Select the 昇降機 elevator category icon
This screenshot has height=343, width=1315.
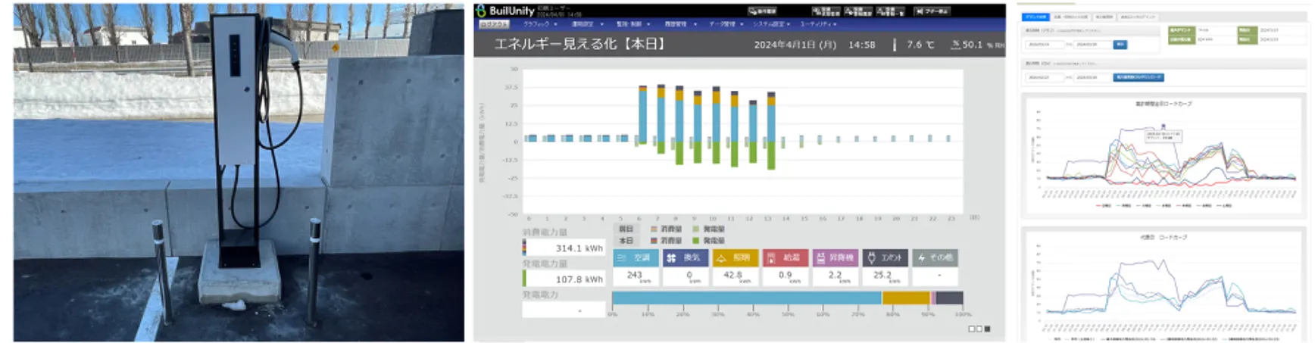(x=821, y=258)
